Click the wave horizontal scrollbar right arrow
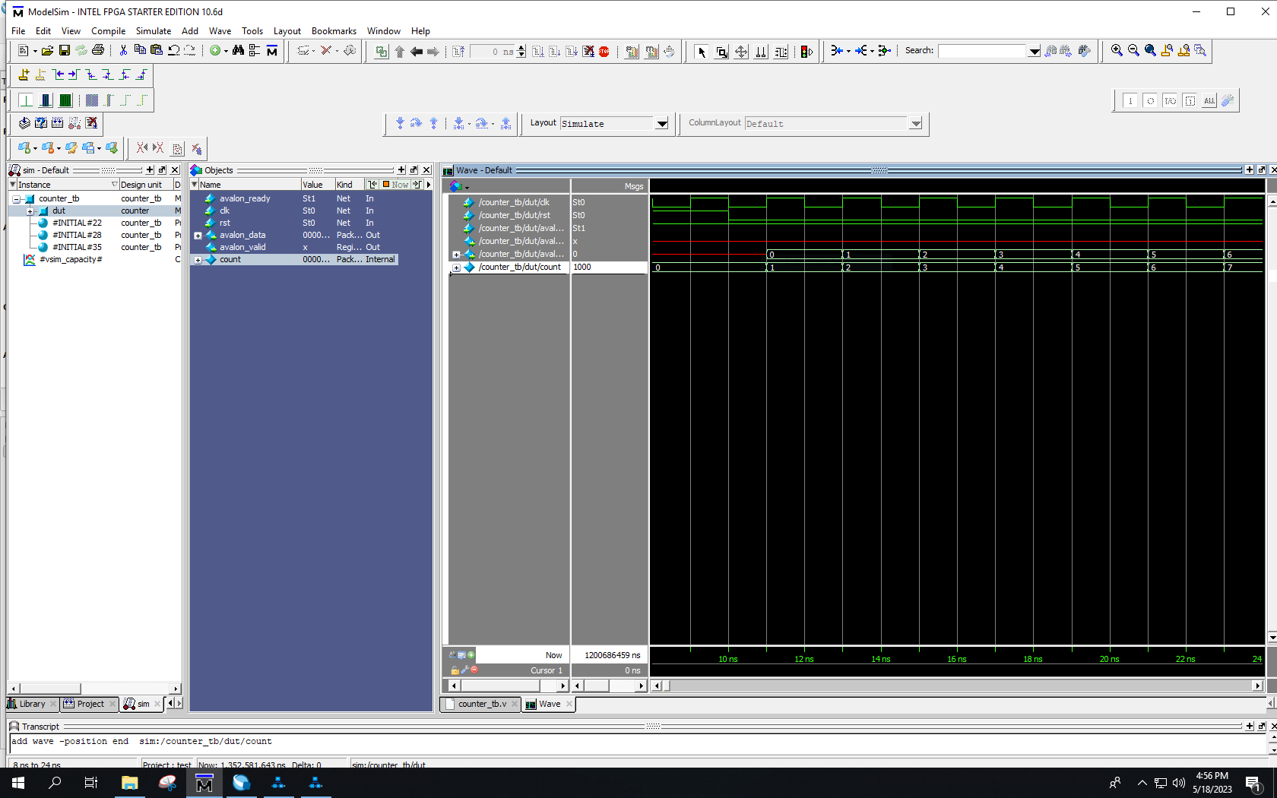 coord(1257,686)
